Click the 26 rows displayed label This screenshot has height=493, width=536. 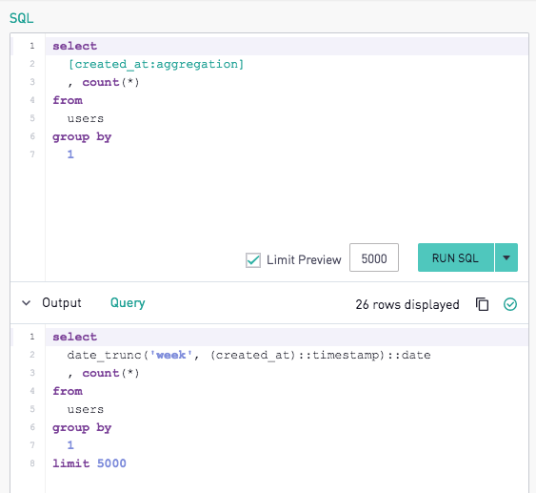pos(407,304)
